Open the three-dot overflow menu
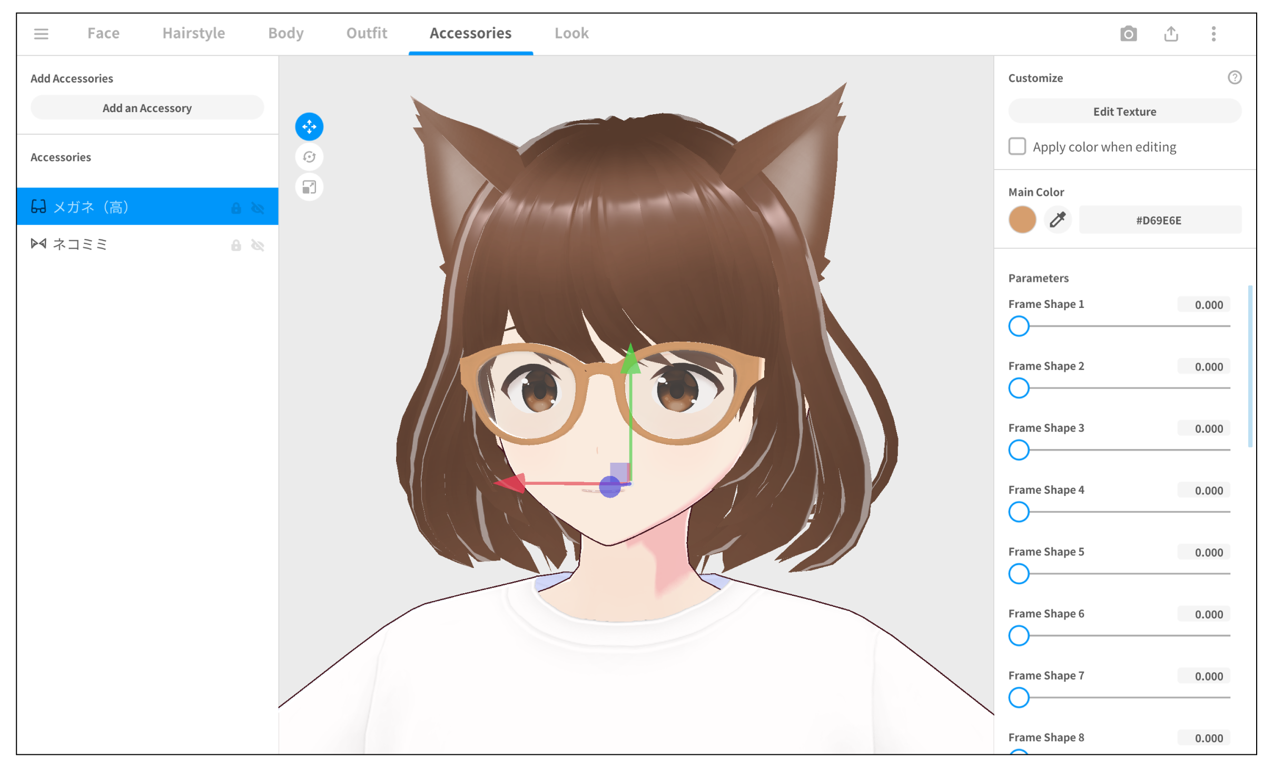Image resolution: width=1273 pixels, height=768 pixels. 1213,34
